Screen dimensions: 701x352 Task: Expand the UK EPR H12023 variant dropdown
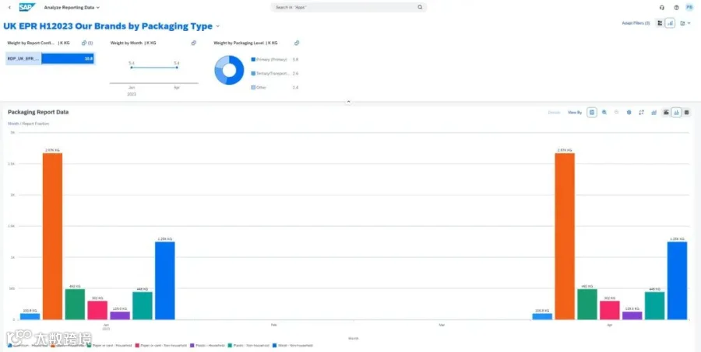click(x=218, y=26)
